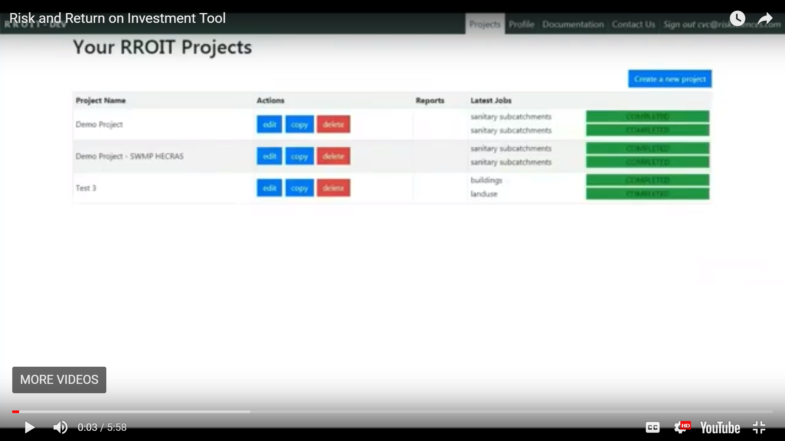
Task: Click the video title link
Action: point(117,18)
